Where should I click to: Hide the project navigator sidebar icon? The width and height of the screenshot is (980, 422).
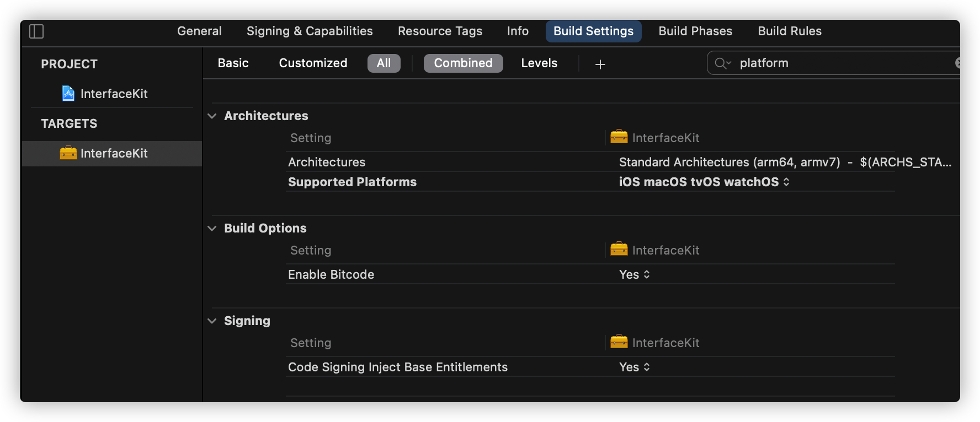(36, 31)
